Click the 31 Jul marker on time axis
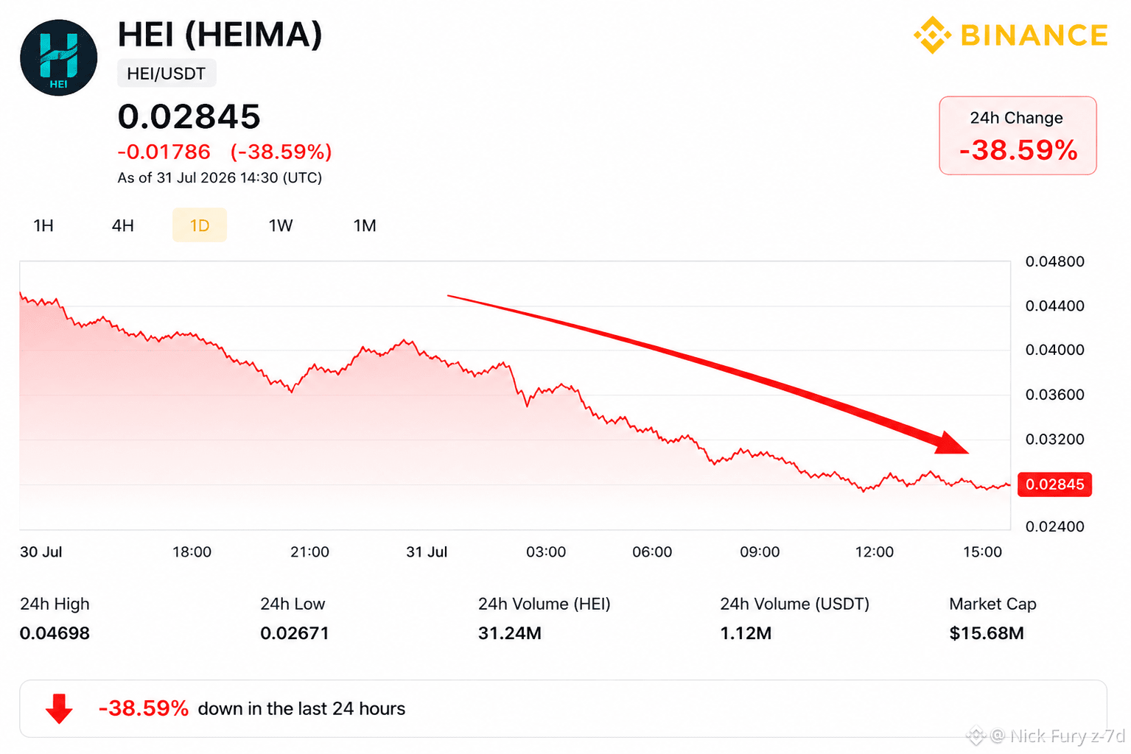The height and width of the screenshot is (754, 1131). coord(427,552)
